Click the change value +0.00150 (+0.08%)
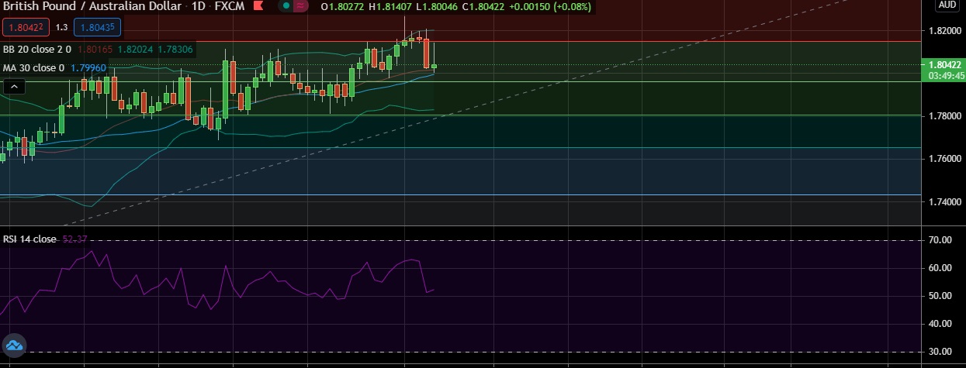This screenshot has width=966, height=368. coord(552,7)
